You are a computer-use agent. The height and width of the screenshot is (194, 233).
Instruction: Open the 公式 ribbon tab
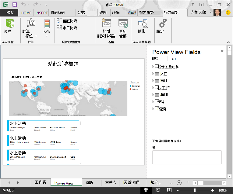tap(81, 13)
